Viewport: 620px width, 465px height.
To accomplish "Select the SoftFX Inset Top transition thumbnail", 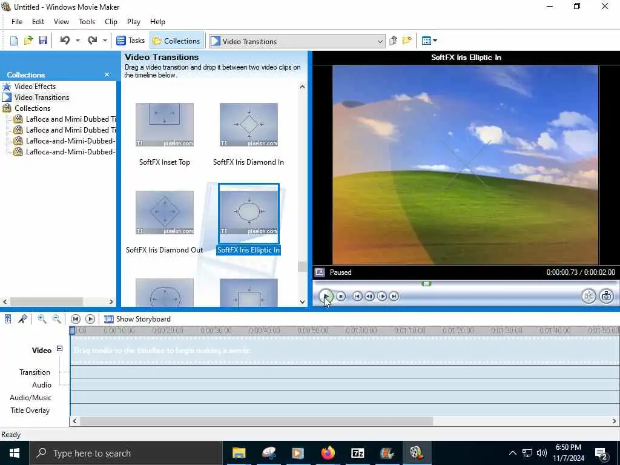I will pyautogui.click(x=165, y=125).
